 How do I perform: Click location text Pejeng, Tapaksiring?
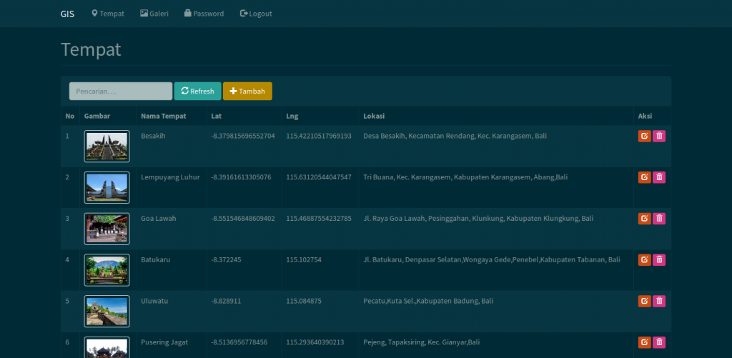(x=422, y=342)
